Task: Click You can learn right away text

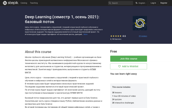Action: pyautogui.click(x=124, y=74)
